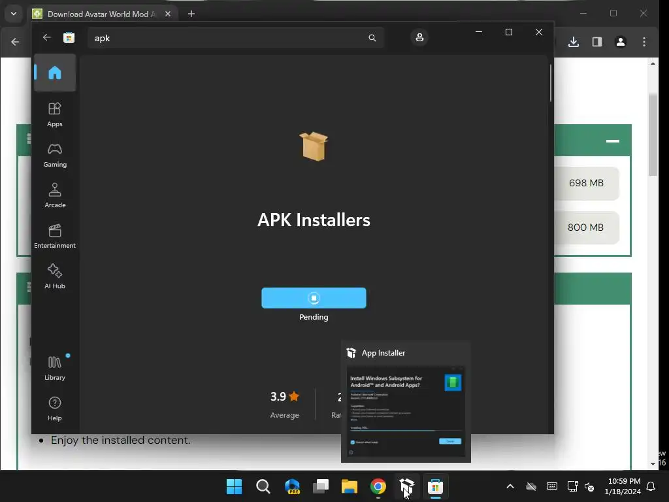
Task: Open the Home section in Microsoft Store sidebar
Action: [55, 73]
